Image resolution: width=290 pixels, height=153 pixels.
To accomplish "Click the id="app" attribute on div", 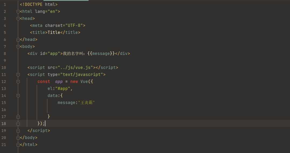I will (50, 54).
